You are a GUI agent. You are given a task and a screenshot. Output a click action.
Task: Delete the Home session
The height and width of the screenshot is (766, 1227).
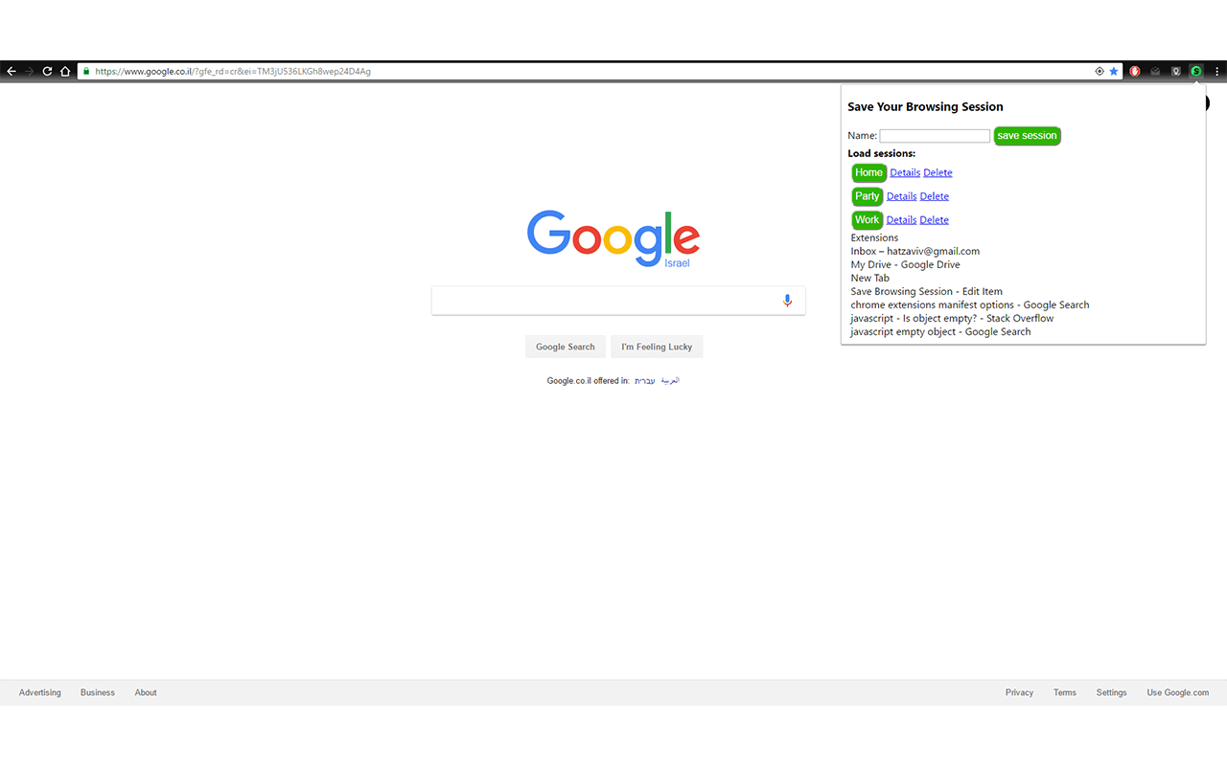pyautogui.click(x=938, y=172)
